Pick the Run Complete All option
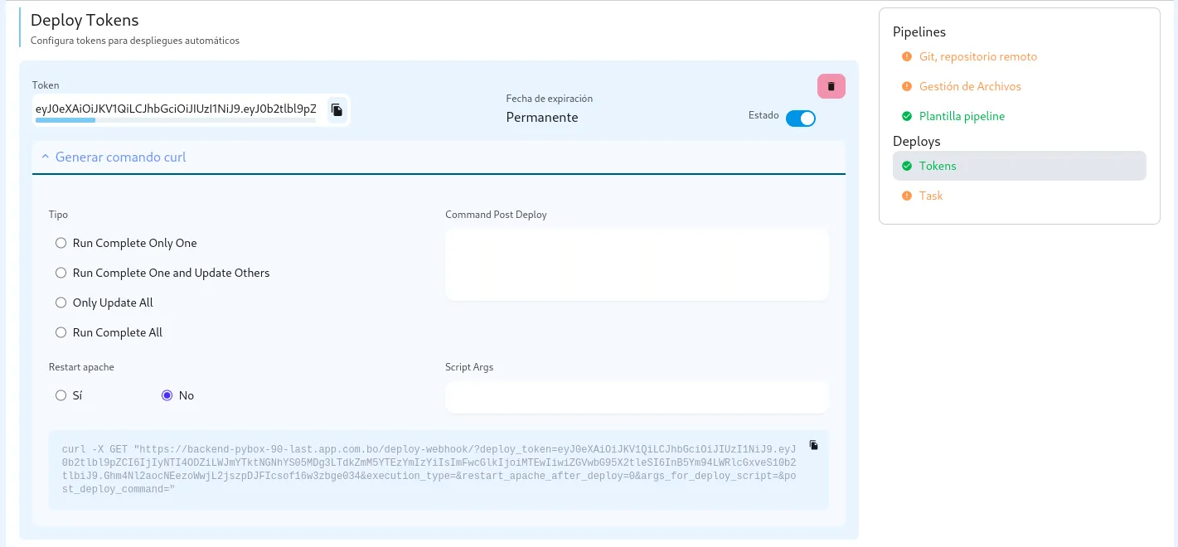 pyautogui.click(x=61, y=332)
